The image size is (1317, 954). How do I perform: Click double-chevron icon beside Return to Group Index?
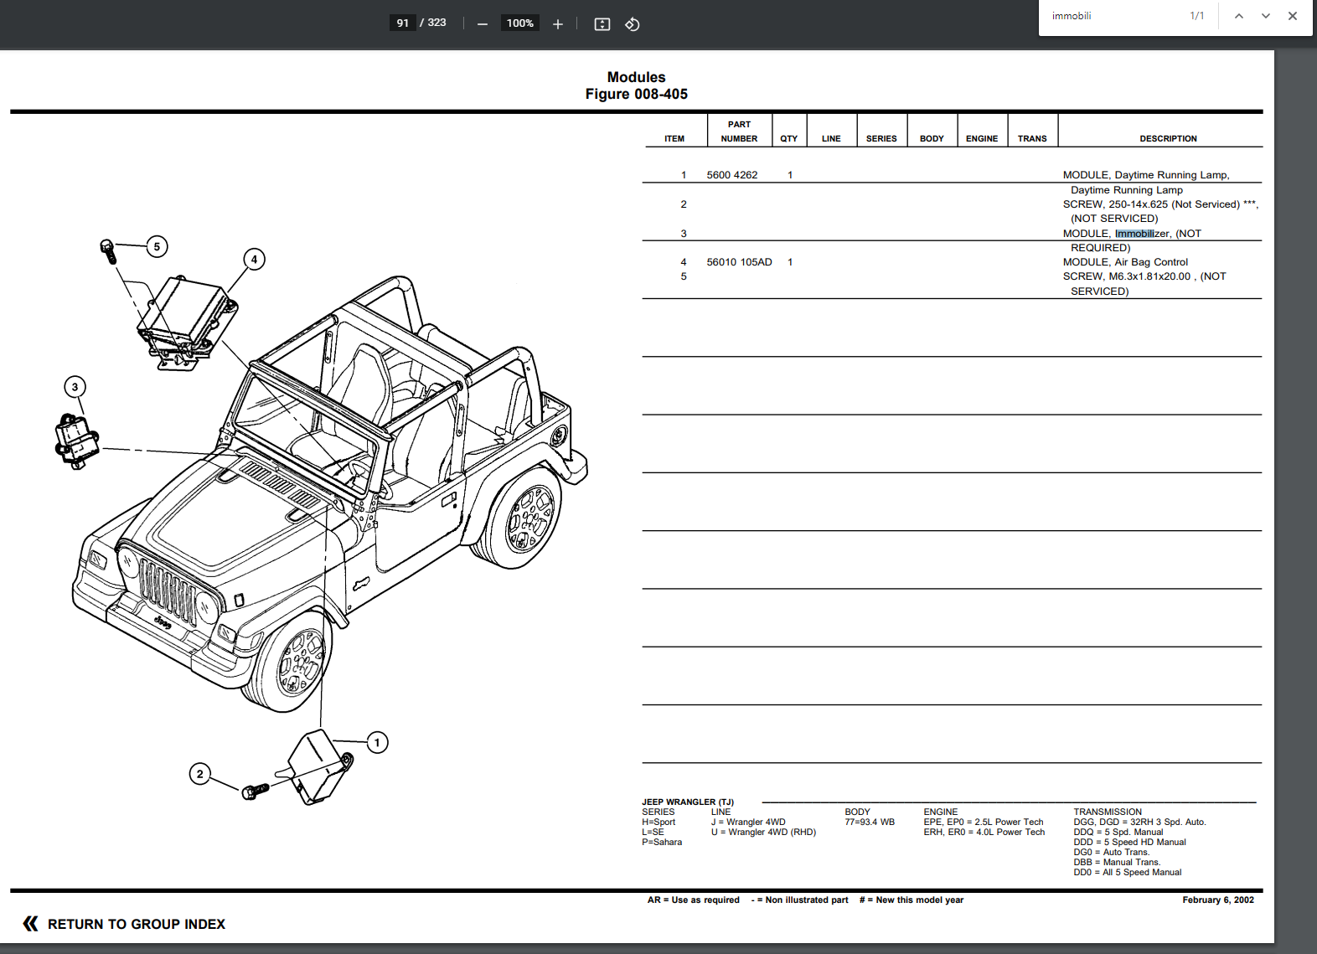31,924
